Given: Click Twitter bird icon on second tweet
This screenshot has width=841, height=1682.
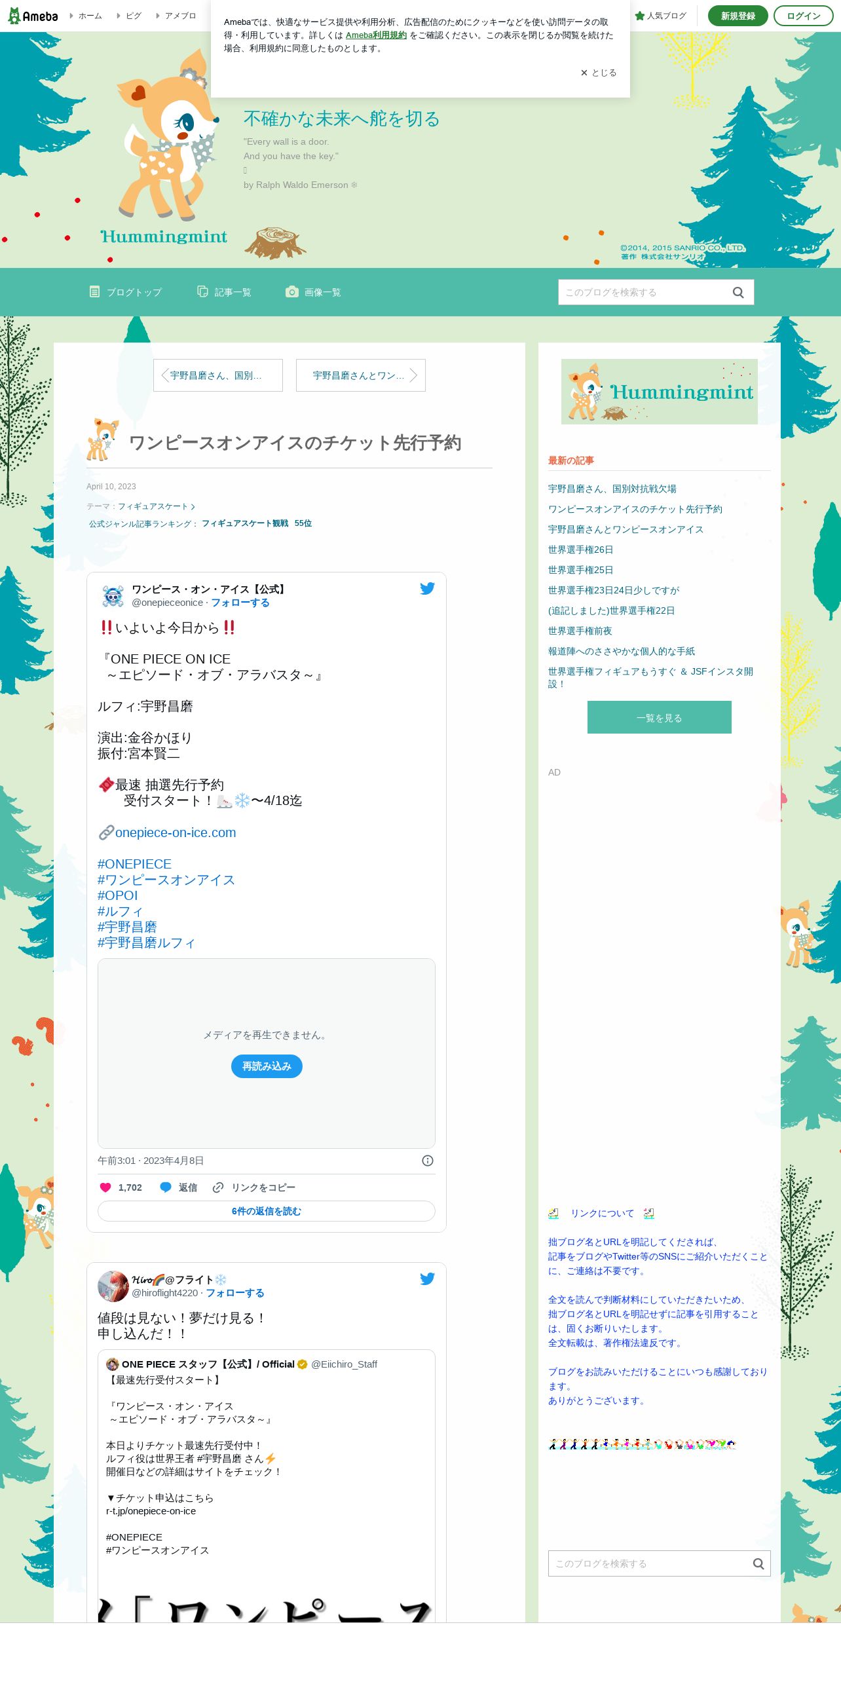Looking at the screenshot, I should [x=427, y=1279].
